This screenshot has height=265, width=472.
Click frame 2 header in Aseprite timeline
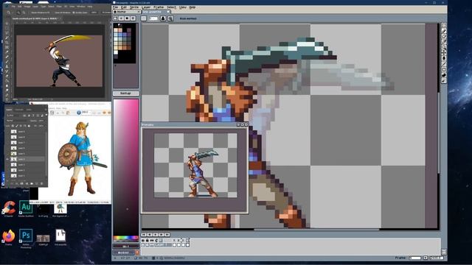(178, 241)
